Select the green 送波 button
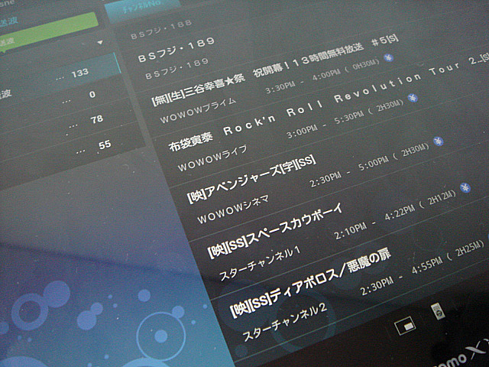 point(47,31)
